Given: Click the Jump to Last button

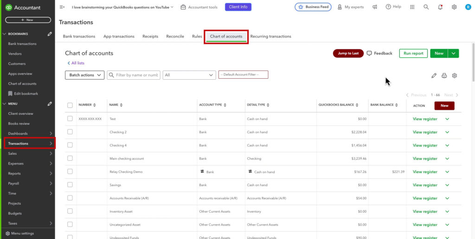Looking at the screenshot, I should tap(348, 53).
